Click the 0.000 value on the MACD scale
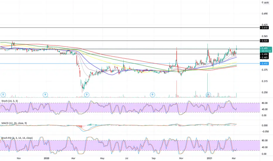The image size is (273, 161). pos(265,125)
